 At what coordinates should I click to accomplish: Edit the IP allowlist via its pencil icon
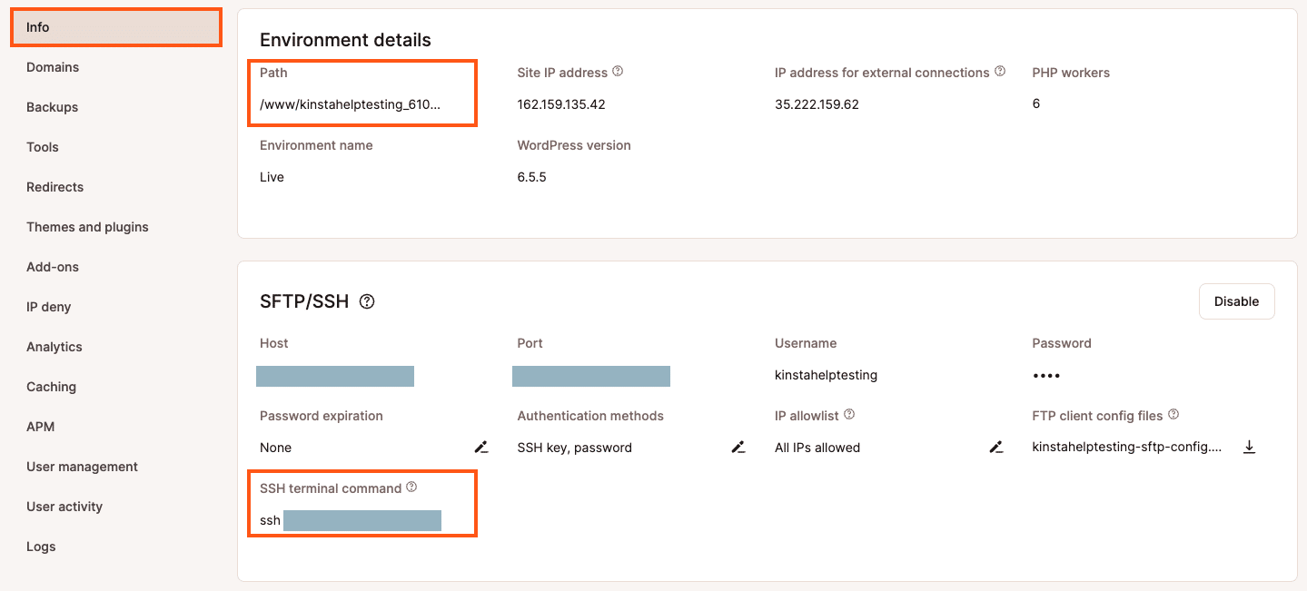(x=995, y=447)
